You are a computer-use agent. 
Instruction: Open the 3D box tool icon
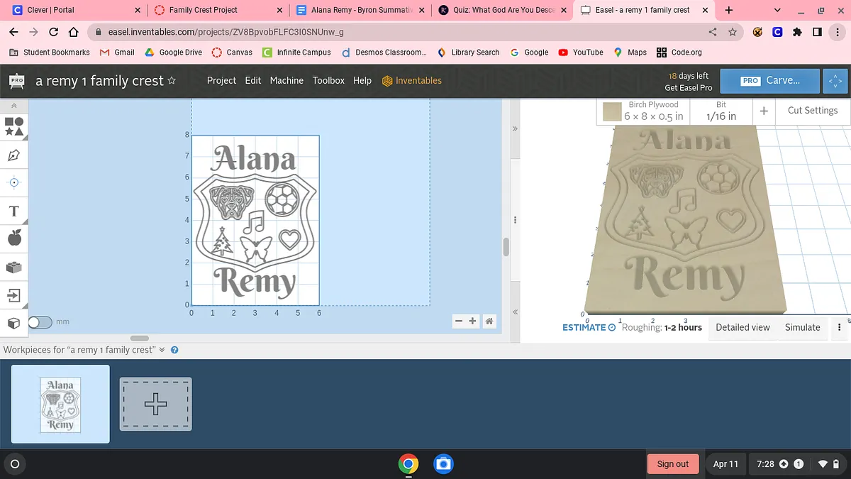tap(14, 323)
